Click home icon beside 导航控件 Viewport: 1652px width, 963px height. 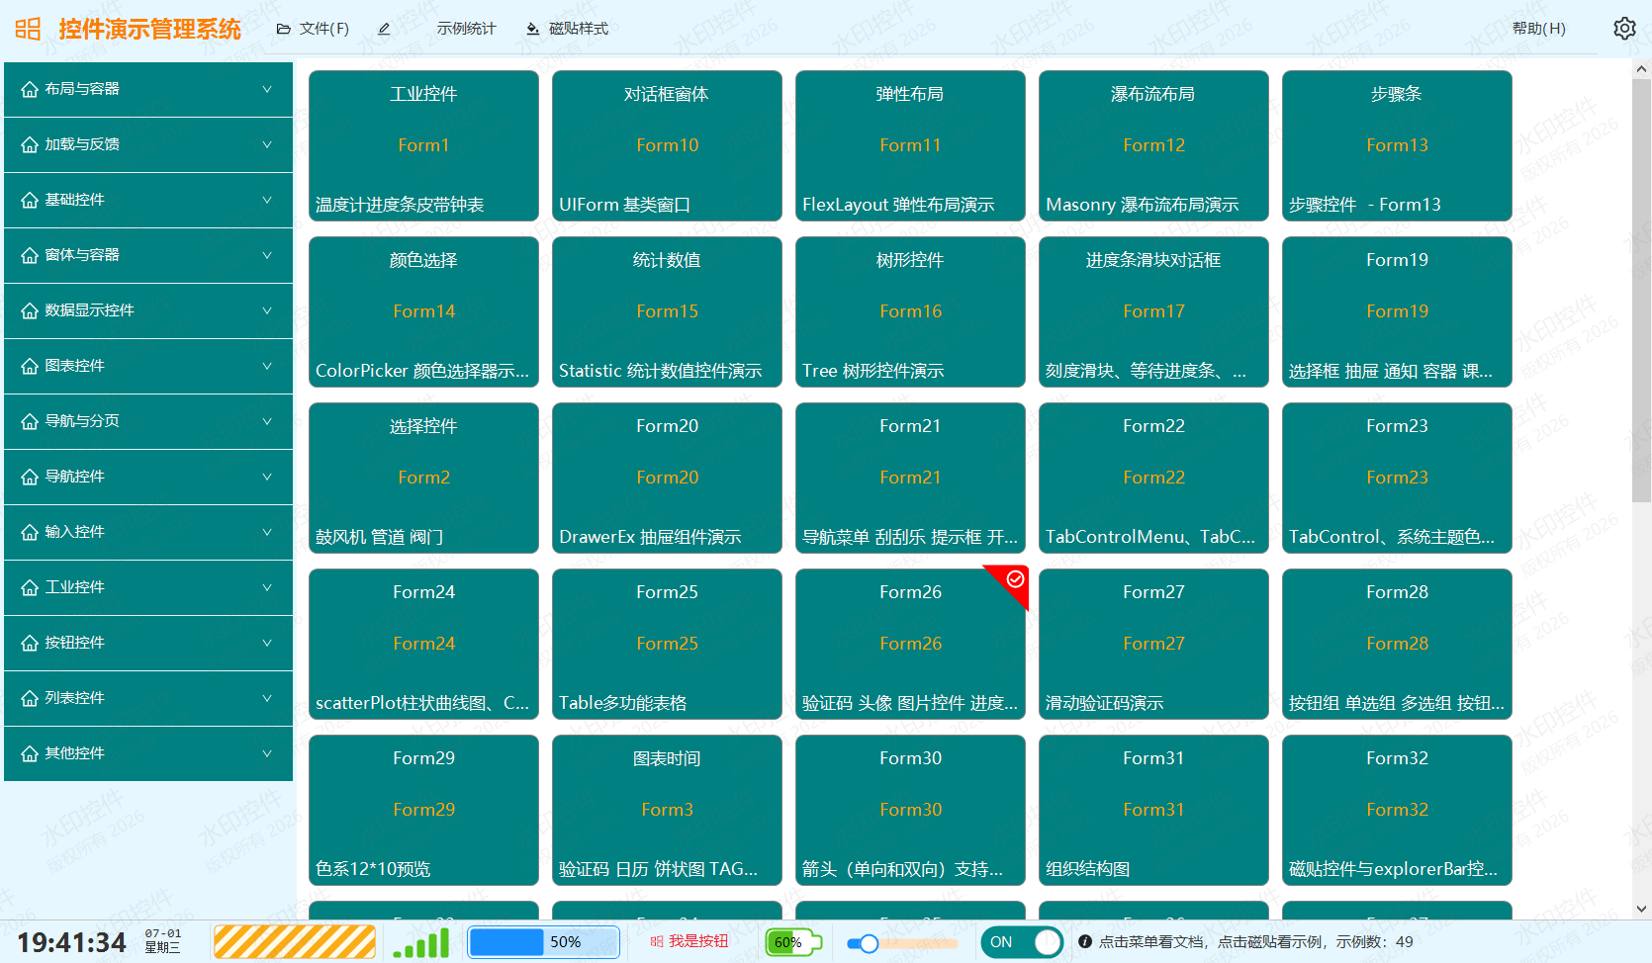pos(30,477)
